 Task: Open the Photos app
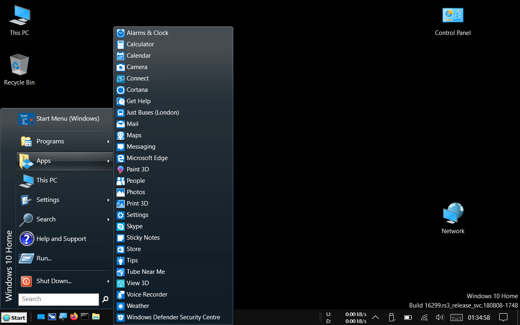[173, 192]
